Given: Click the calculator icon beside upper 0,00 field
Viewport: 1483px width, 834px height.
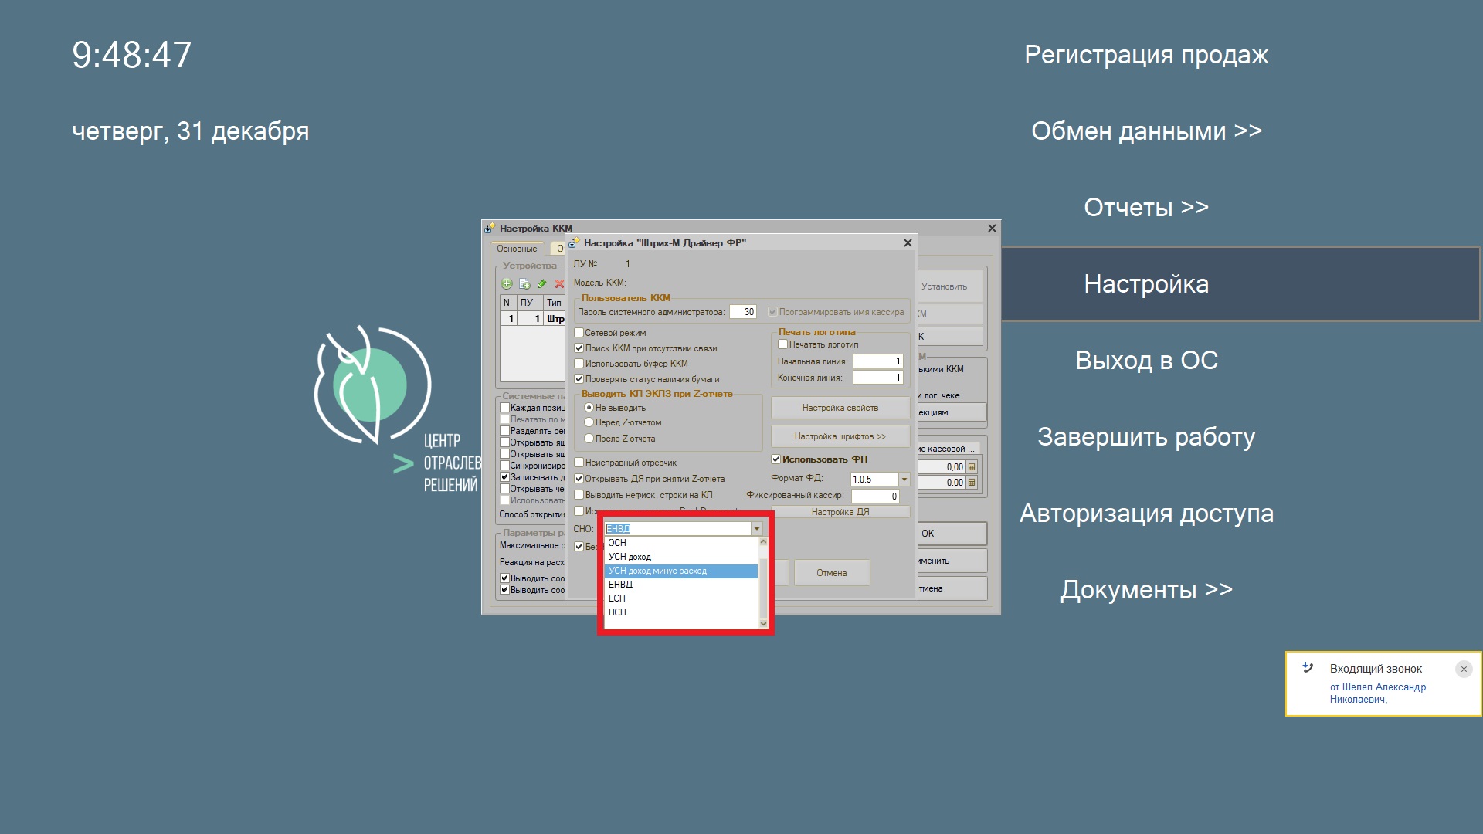Looking at the screenshot, I should coord(972,467).
